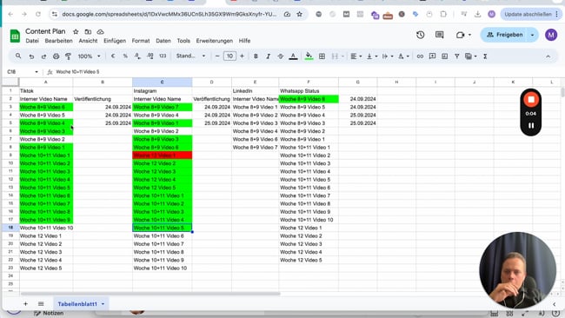Screen dimensions: 565x318
Task: Format as percent
Action: click(x=125, y=56)
